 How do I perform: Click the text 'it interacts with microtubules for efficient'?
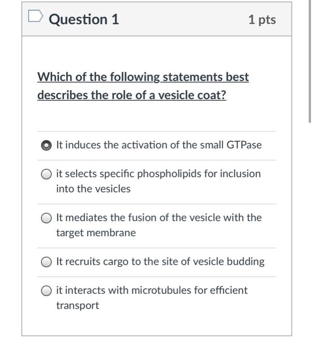point(152,290)
